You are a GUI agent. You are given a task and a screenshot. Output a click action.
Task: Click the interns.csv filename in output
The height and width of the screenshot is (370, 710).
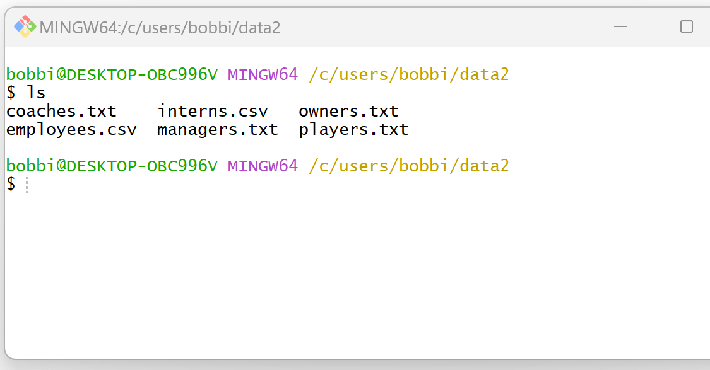pos(212,112)
